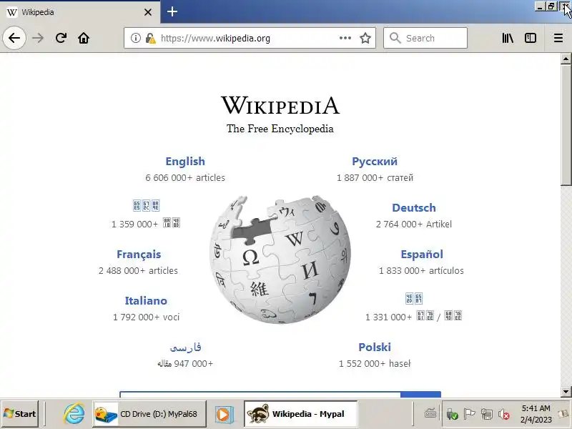Click the '6 606 000+ articles' text
The image size is (572, 429).
[x=185, y=177]
